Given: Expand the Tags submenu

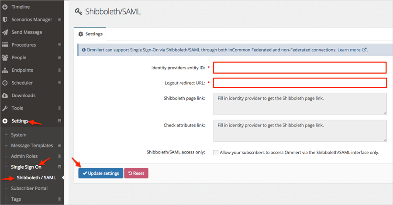Looking at the screenshot, I should [x=59, y=199].
